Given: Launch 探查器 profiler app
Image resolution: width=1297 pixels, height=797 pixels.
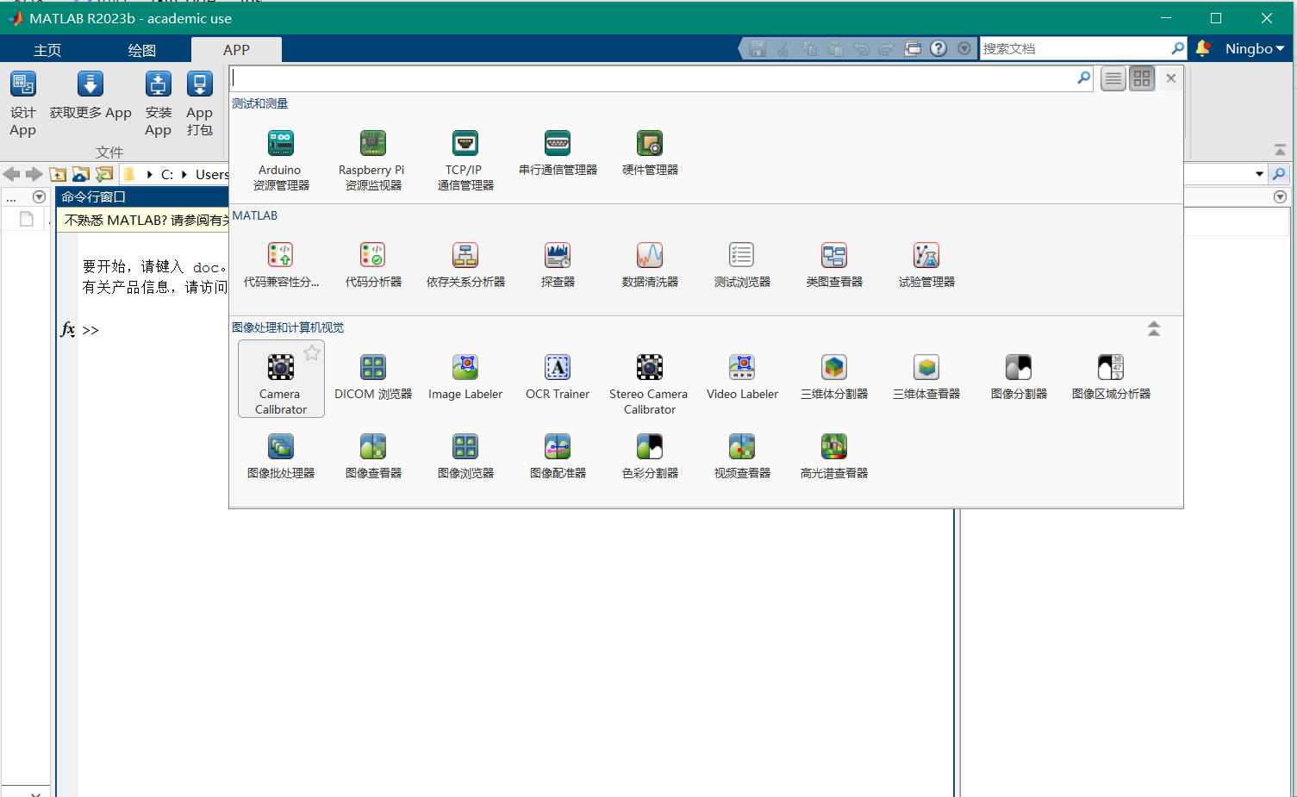Looking at the screenshot, I should point(558,265).
